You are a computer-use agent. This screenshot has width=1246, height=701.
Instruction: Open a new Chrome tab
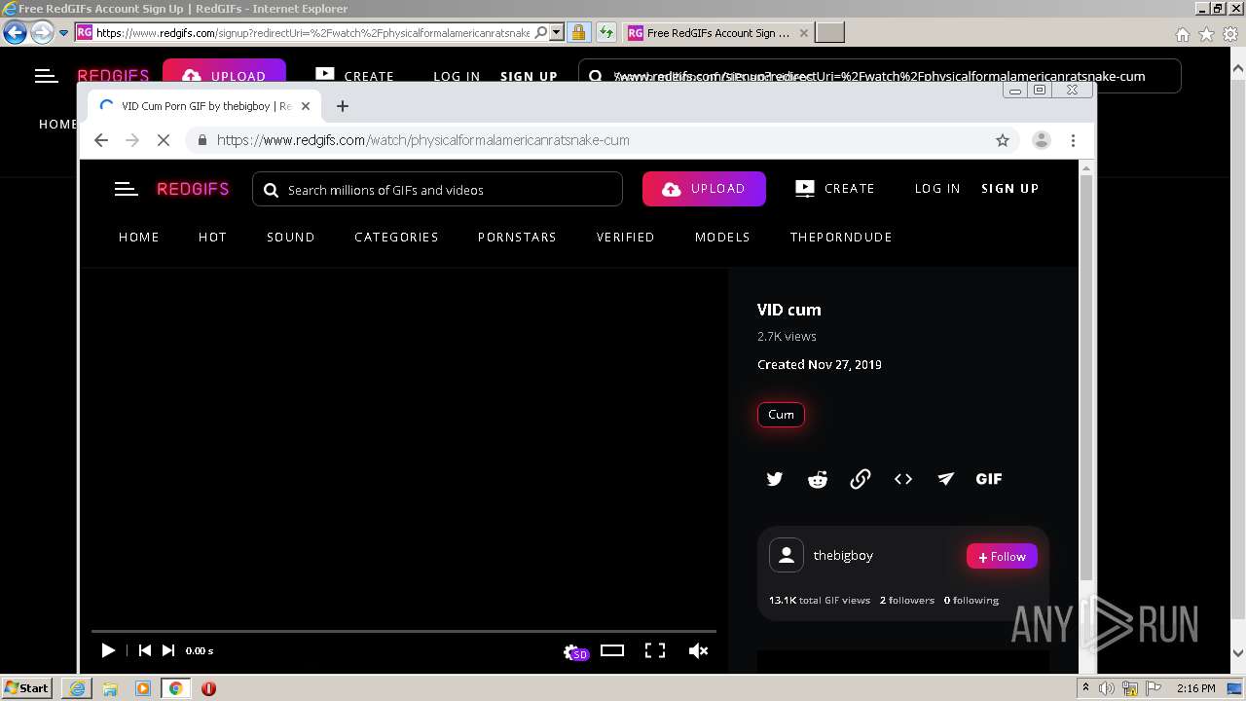(342, 106)
